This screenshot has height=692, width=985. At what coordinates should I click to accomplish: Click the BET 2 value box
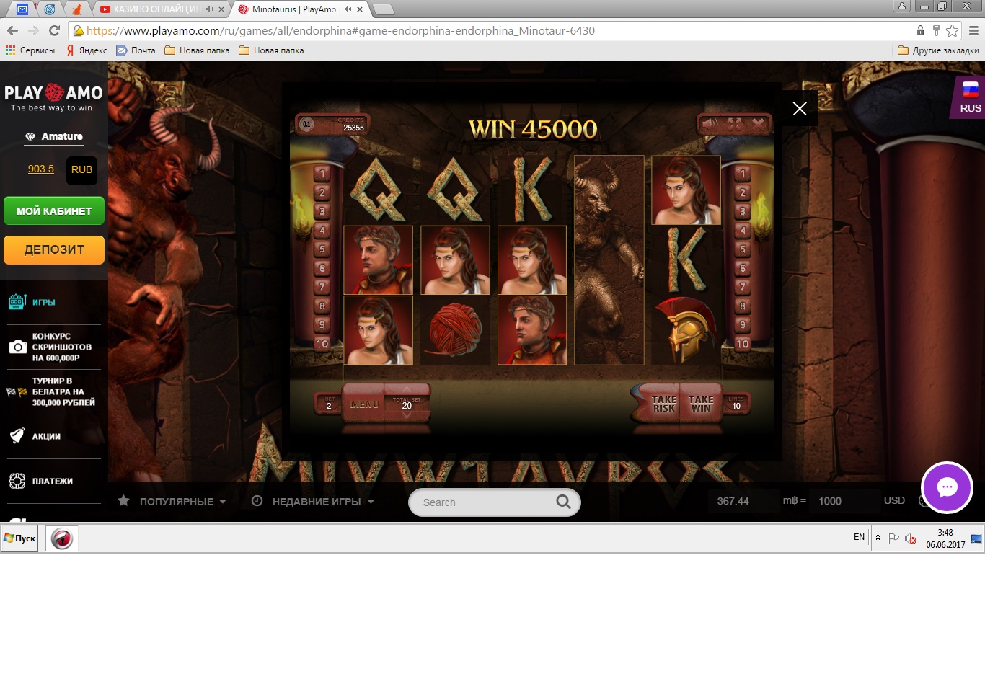(x=329, y=403)
